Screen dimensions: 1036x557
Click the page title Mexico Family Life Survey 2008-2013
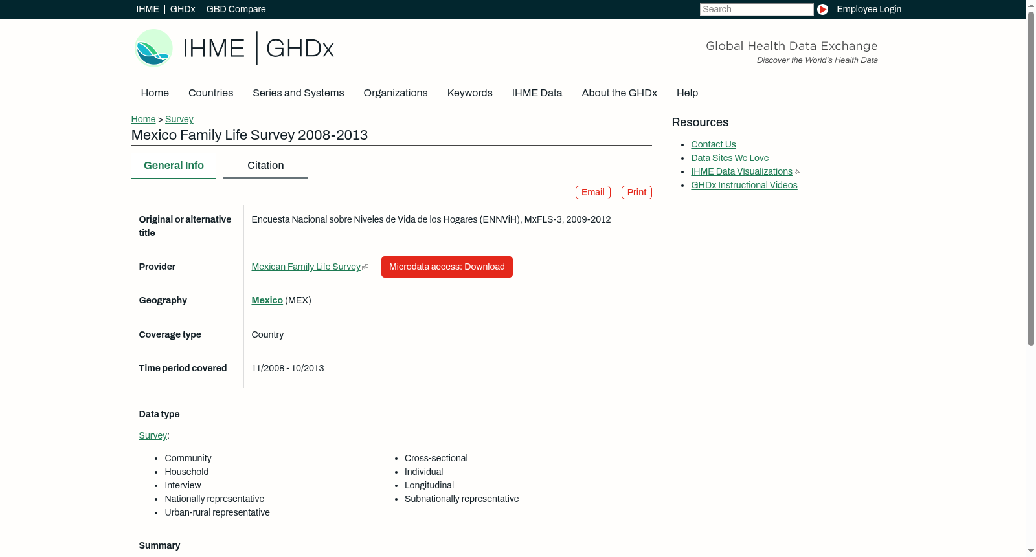249,135
